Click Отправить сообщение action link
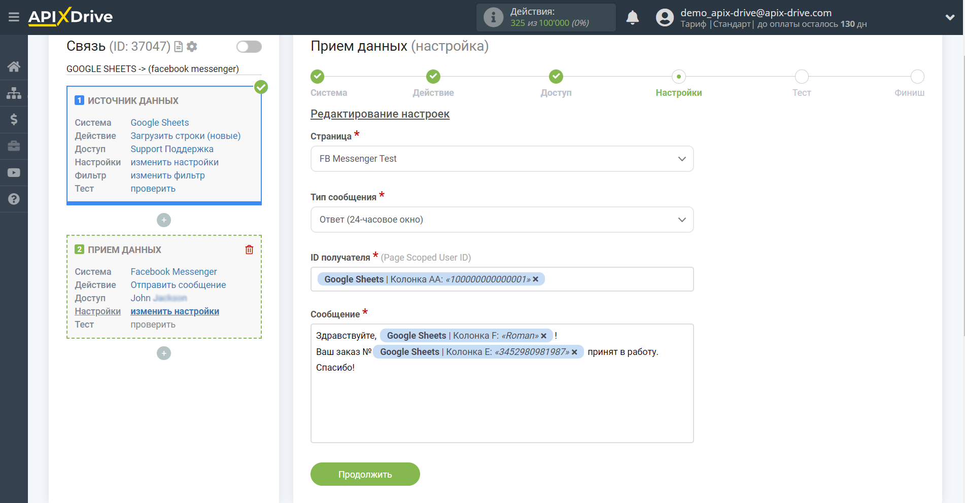The image size is (965, 503). pos(178,285)
